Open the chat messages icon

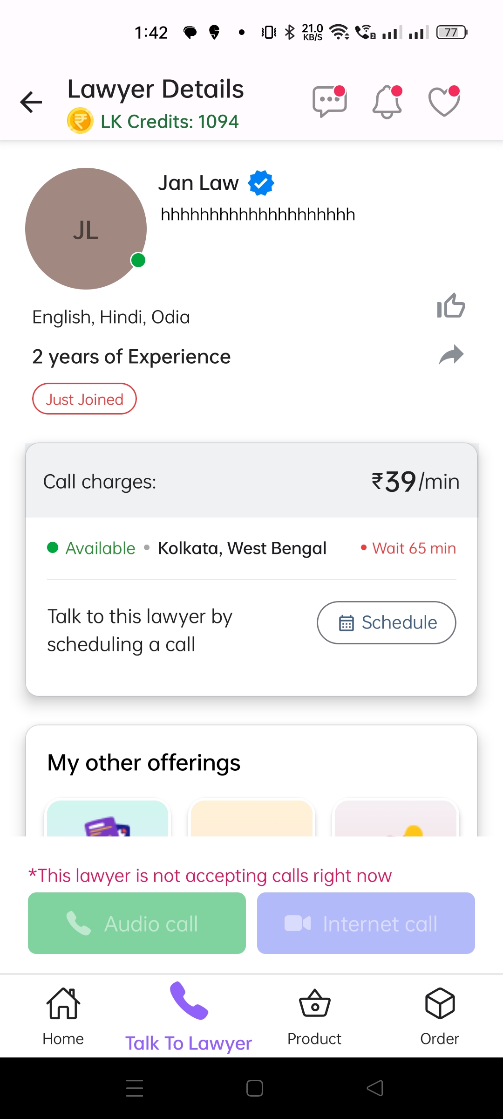point(329,101)
